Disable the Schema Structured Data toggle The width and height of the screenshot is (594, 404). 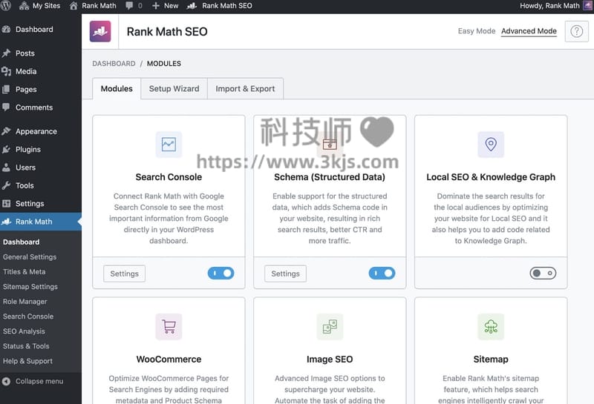tap(382, 273)
